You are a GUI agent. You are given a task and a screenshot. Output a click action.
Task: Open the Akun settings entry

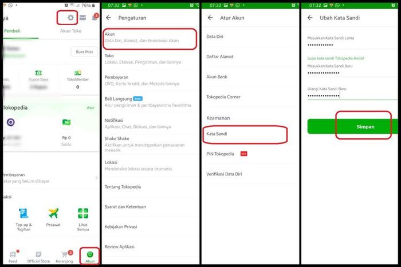click(x=150, y=37)
